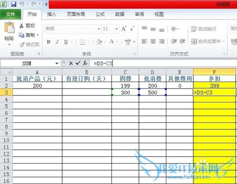This screenshot has width=237, height=184.
Task: Click the decrease font size icon
Action: 132,28
